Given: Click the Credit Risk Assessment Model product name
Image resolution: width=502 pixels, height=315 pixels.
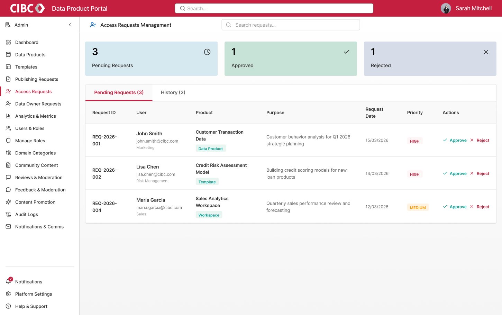Looking at the screenshot, I should (x=221, y=169).
